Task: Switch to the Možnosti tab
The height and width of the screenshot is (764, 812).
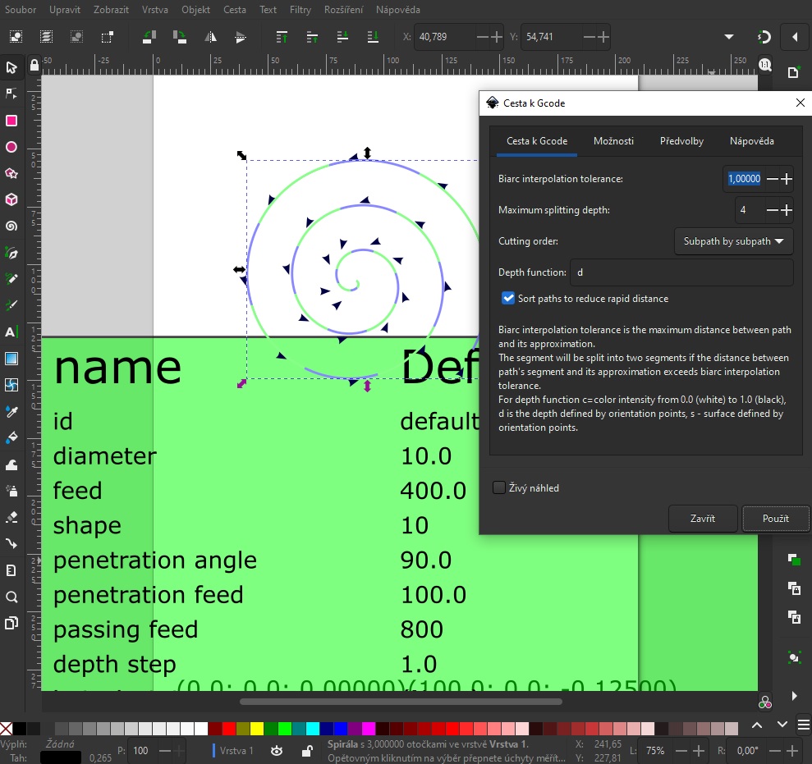Action: [x=613, y=141]
